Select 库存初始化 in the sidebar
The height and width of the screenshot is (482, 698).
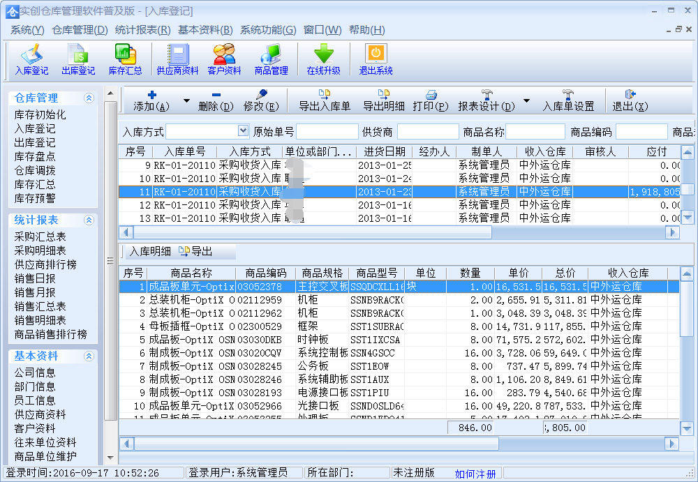pos(40,115)
